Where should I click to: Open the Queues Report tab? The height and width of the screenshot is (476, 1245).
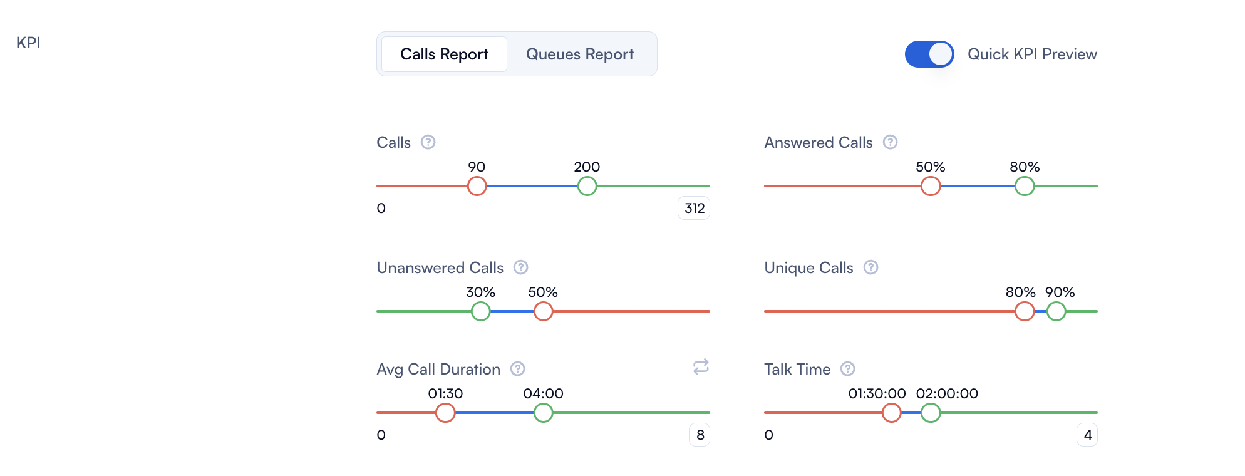point(579,54)
